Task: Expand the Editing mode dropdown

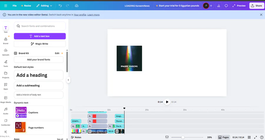Action: tap(44, 6)
